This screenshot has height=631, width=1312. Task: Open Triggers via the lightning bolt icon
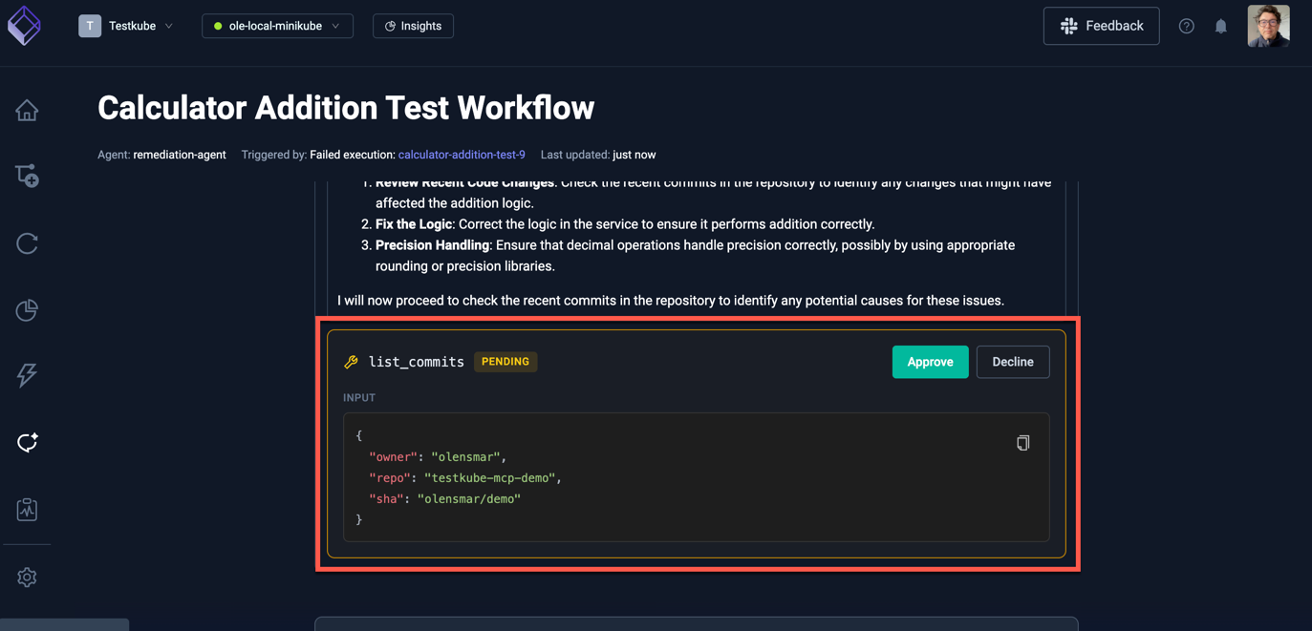(x=26, y=375)
